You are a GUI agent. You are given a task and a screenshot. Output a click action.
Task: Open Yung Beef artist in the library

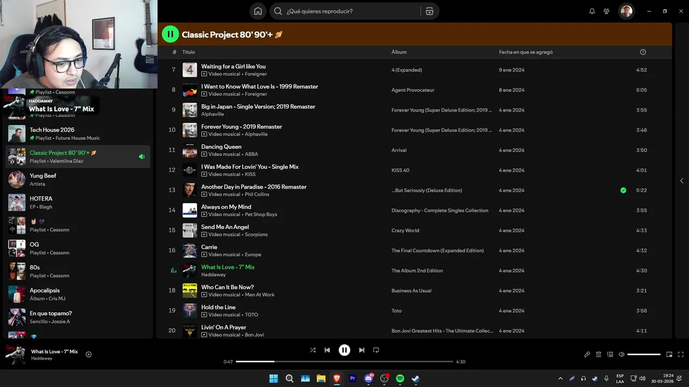78,180
